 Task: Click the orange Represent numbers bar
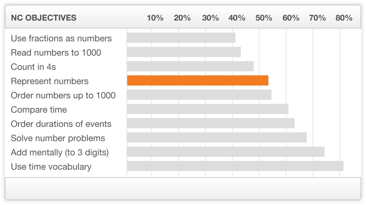coord(198,80)
